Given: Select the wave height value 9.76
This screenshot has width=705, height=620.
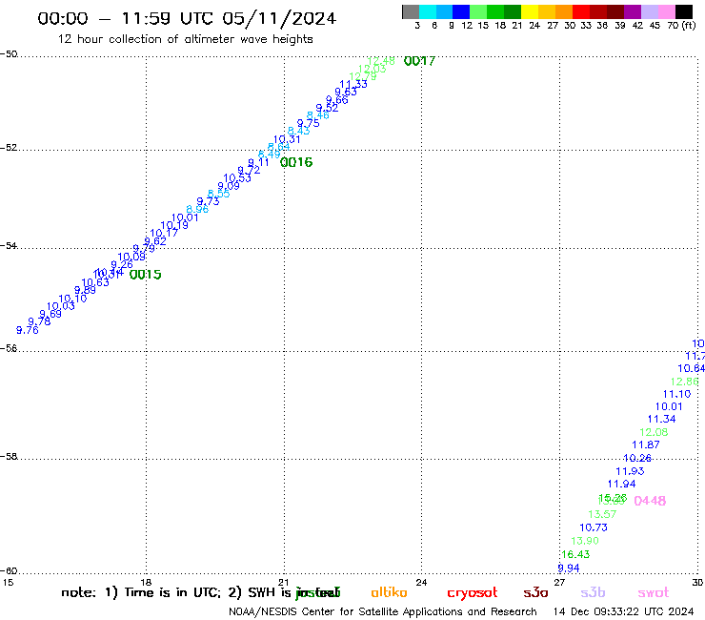Looking at the screenshot, I should point(28,330).
